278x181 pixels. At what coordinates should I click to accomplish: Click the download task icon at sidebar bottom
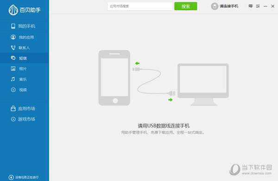11,177
